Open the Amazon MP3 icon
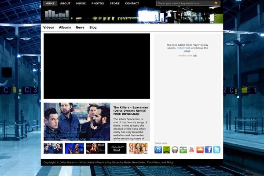 point(183,150)
